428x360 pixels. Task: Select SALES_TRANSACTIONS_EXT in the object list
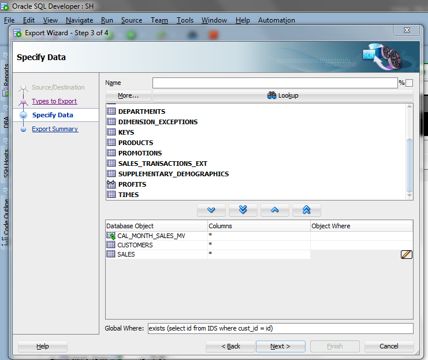click(163, 164)
